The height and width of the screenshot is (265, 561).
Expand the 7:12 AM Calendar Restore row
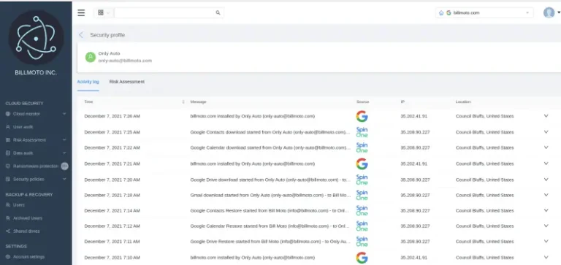point(546,226)
